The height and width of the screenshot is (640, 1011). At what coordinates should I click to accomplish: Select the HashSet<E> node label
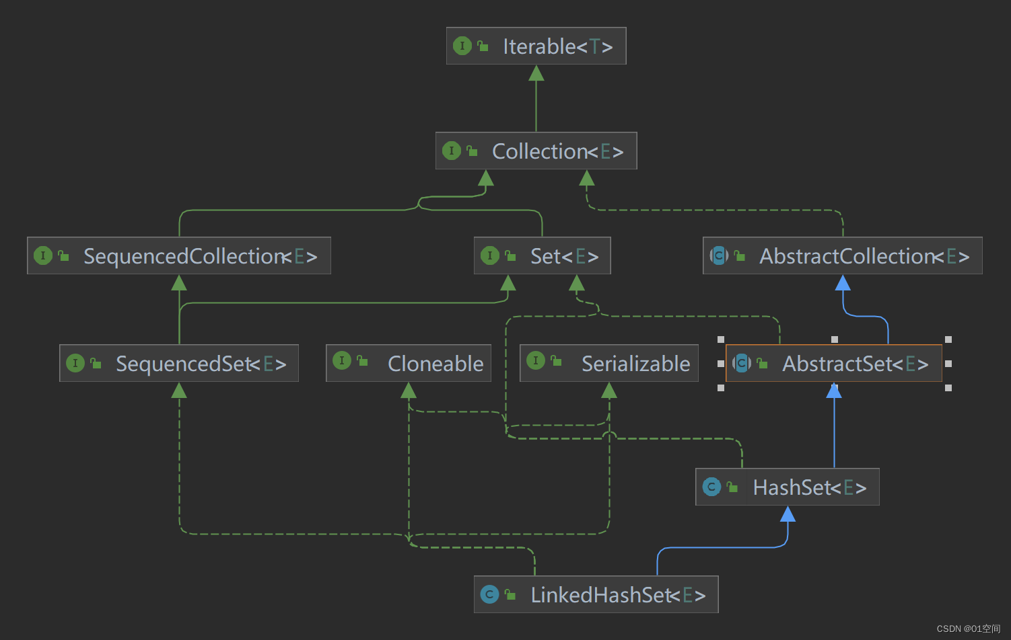point(810,487)
